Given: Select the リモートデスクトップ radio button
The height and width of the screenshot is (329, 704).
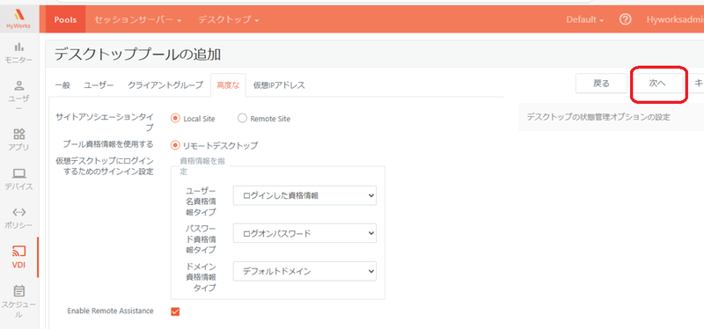Looking at the screenshot, I should pos(175,145).
